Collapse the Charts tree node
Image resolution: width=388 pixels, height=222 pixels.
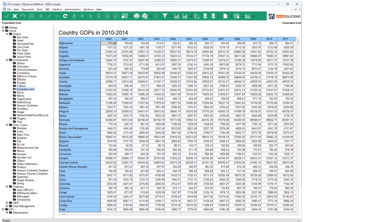pyautogui.click(x=7, y=34)
